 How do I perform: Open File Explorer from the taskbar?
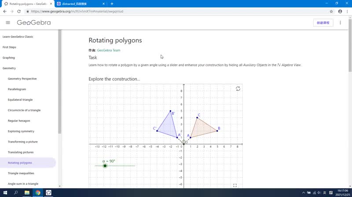(27, 193)
